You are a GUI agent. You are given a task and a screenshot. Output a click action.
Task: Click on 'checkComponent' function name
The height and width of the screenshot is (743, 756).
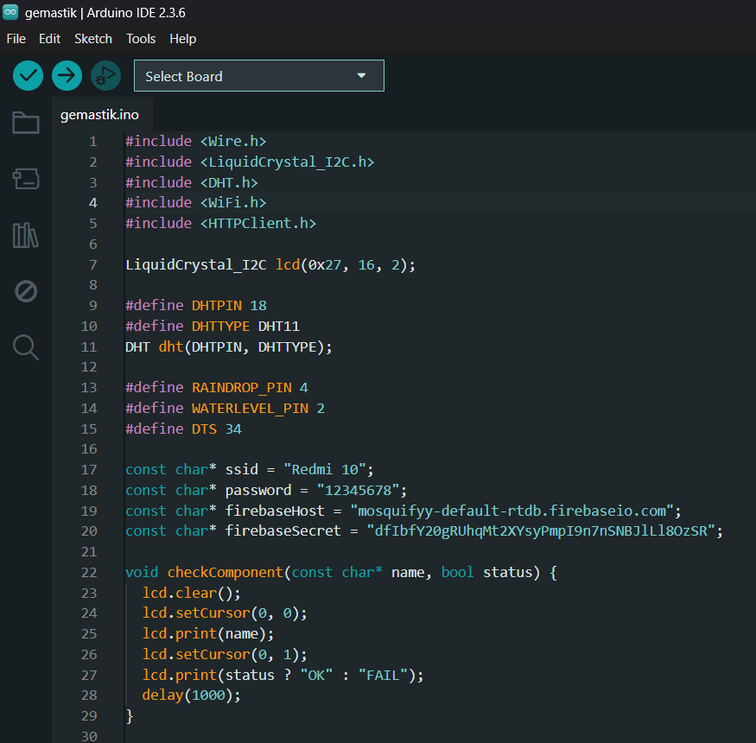(226, 572)
